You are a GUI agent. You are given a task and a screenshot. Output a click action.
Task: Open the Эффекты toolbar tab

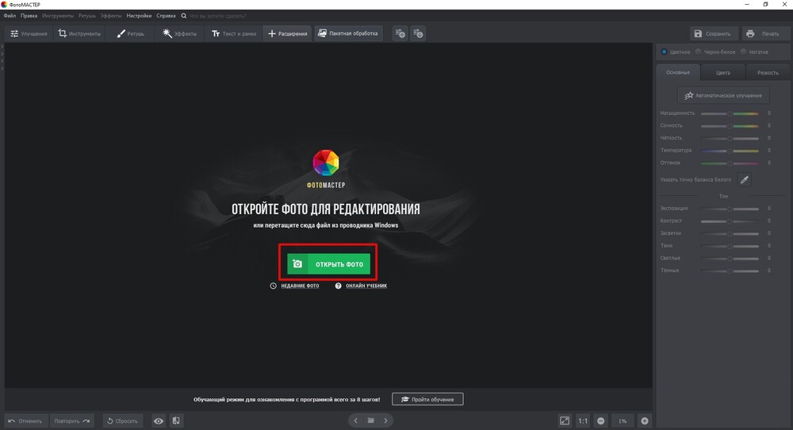[x=178, y=33]
